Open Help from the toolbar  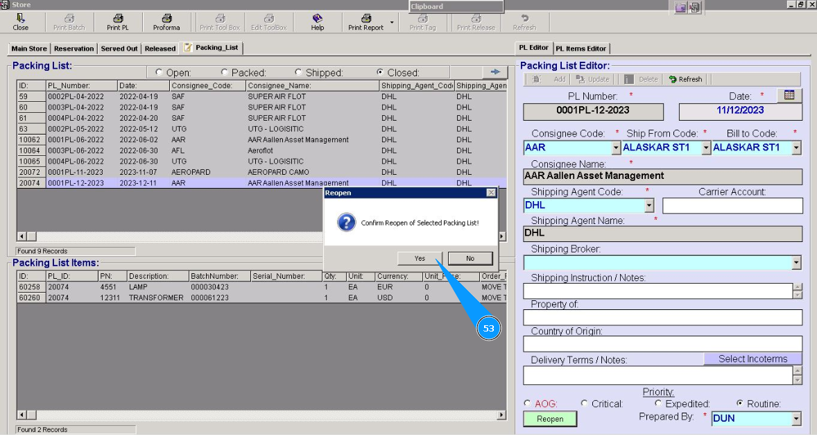(x=318, y=22)
